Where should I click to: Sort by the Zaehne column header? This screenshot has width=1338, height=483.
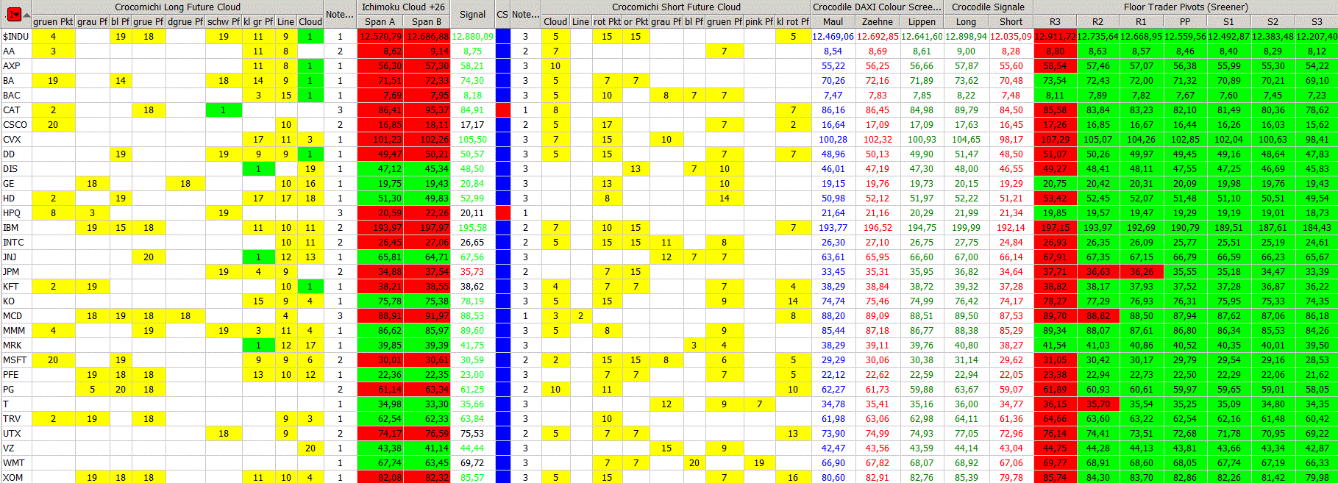pos(877,21)
